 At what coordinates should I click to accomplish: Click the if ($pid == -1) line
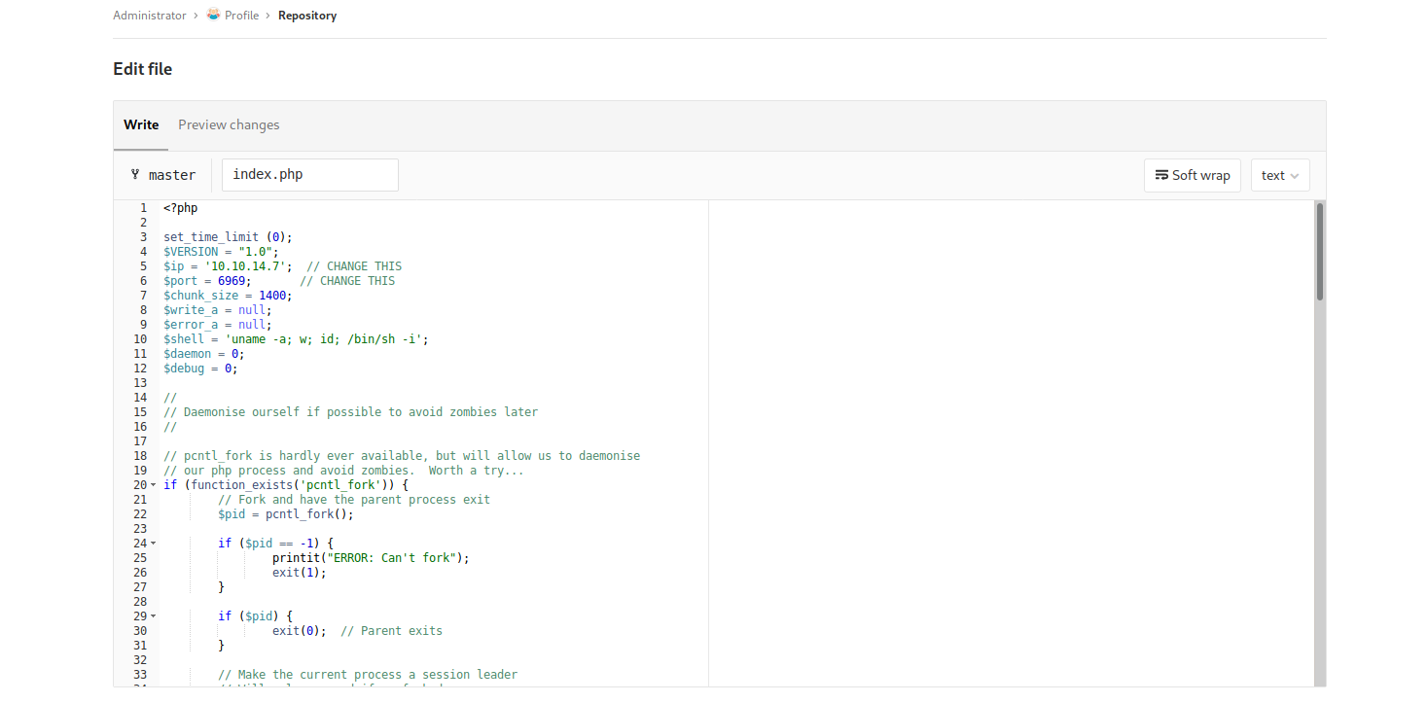click(275, 544)
